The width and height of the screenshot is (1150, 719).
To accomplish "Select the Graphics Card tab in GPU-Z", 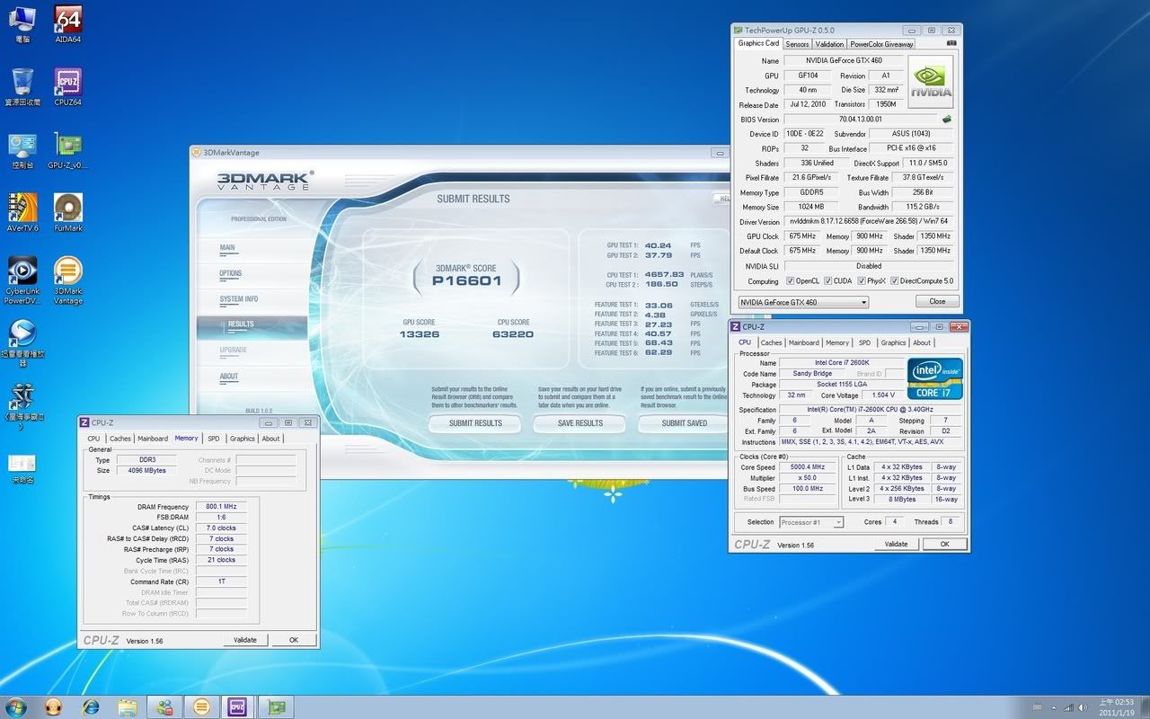I will tap(759, 43).
